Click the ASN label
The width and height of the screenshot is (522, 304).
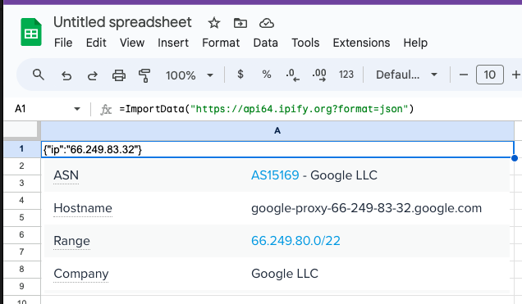coord(66,175)
